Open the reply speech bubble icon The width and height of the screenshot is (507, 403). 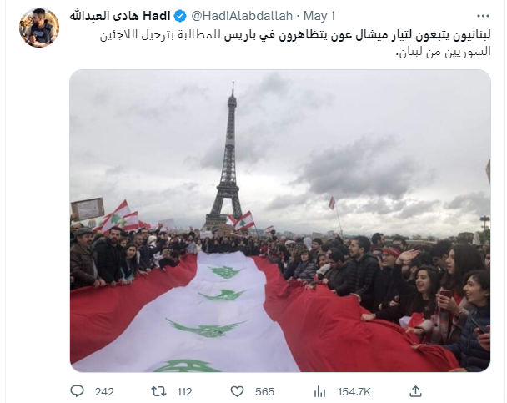point(77,391)
